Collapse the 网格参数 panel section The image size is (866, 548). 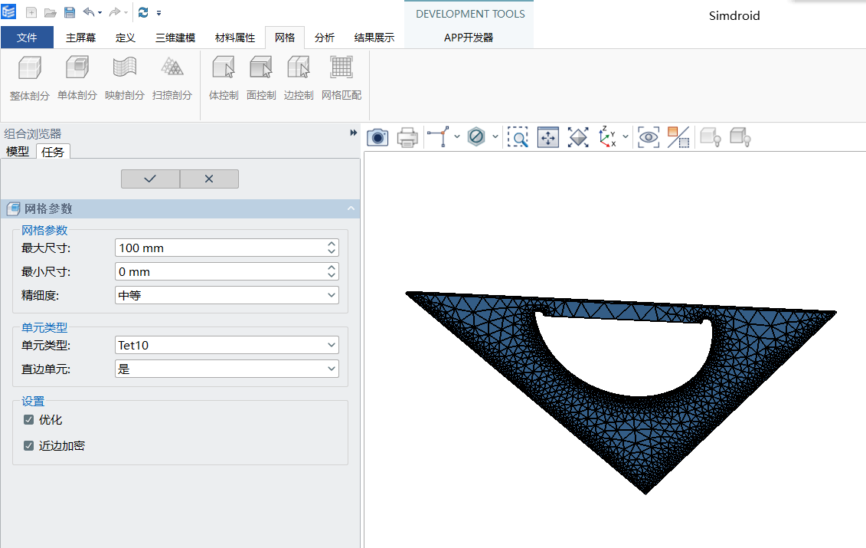(351, 208)
